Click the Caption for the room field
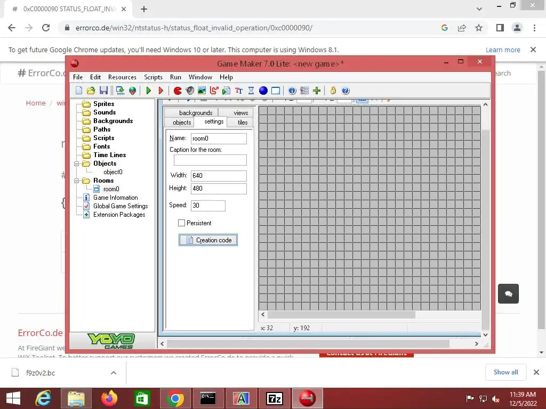Image resolution: width=546 pixels, height=409 pixels. (x=210, y=160)
